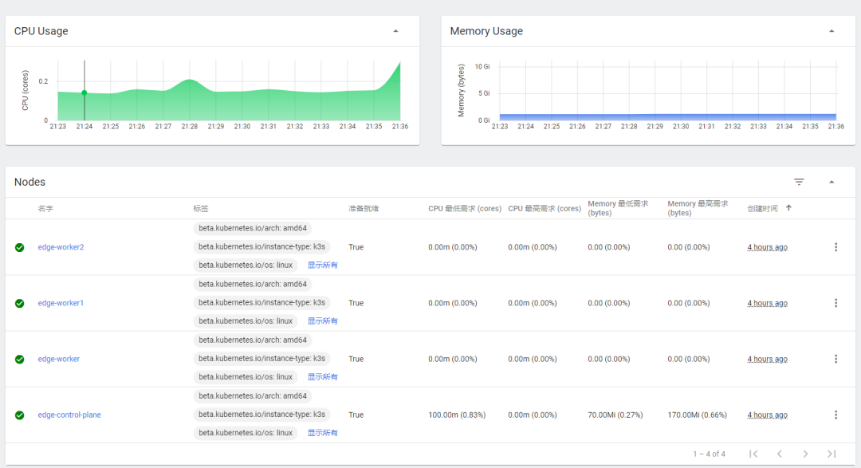Viewport: 861px width, 468px height.
Task: Open the Nodes filter icon
Action: [799, 183]
